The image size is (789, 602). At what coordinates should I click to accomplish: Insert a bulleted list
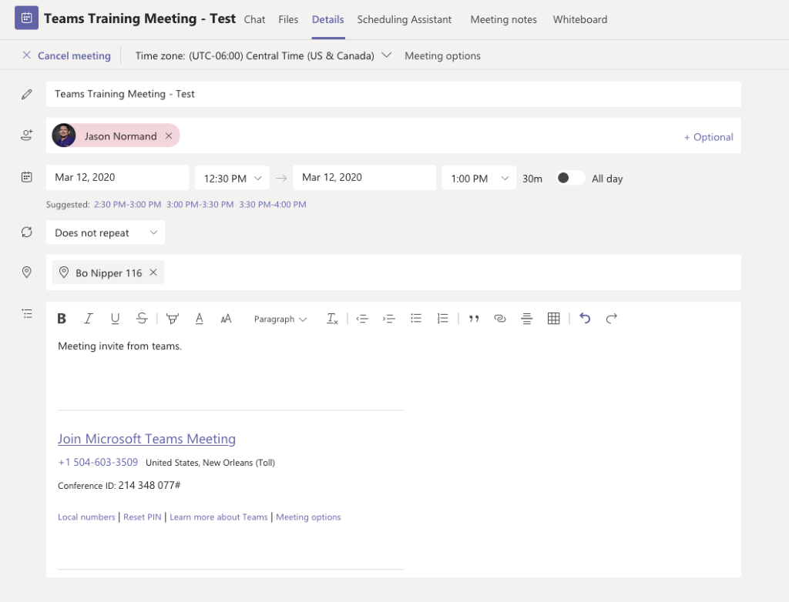(415, 319)
